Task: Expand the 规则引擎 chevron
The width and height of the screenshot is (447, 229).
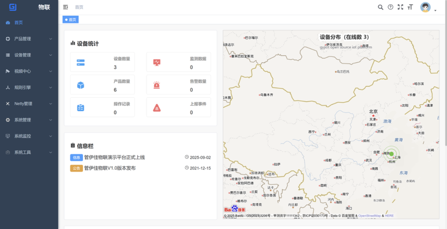Action: 51,87
